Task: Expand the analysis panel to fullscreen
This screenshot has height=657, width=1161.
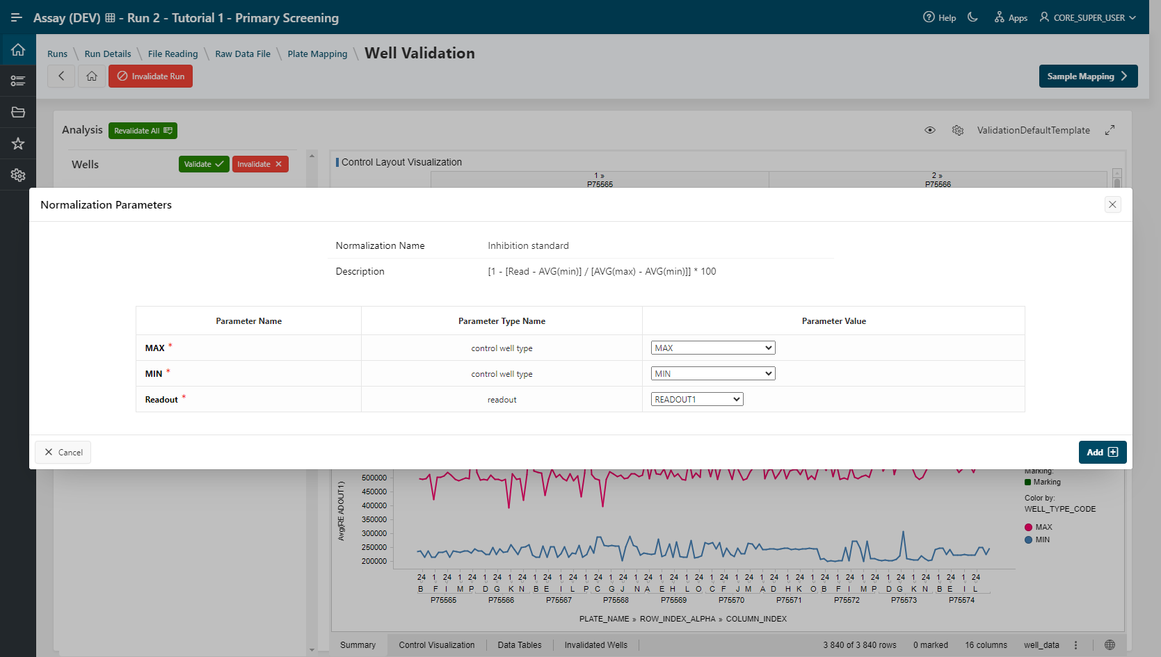Action: coord(1110,130)
